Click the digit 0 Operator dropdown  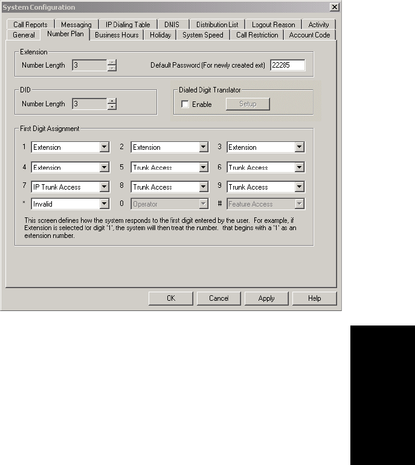[x=170, y=204]
